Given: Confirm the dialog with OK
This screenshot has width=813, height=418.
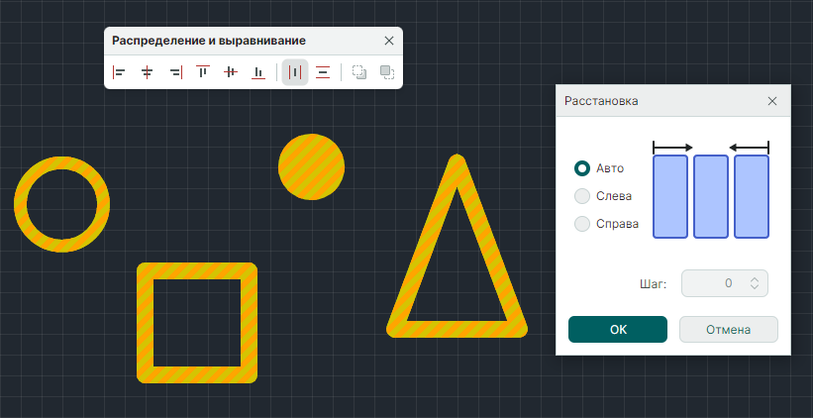Looking at the screenshot, I should point(618,330).
